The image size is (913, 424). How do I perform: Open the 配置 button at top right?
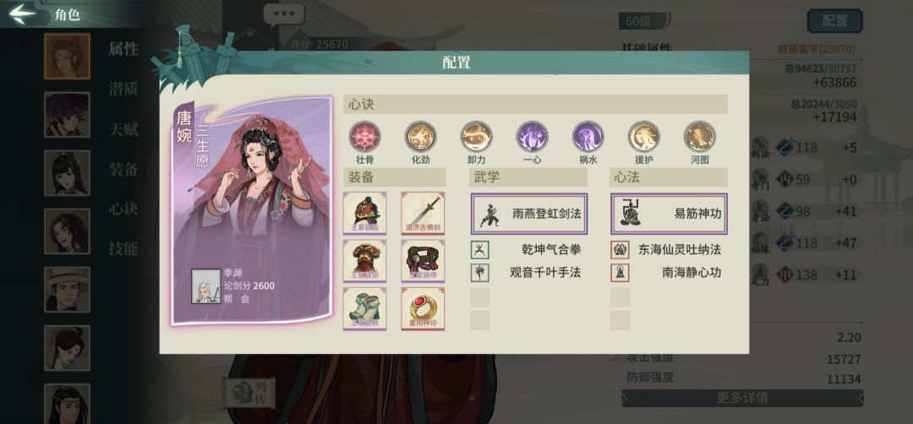click(x=835, y=21)
